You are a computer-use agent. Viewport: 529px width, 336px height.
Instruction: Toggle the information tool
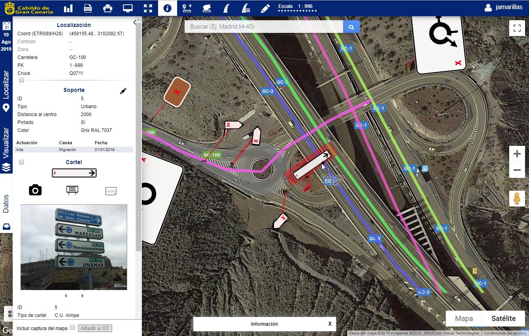tap(167, 8)
